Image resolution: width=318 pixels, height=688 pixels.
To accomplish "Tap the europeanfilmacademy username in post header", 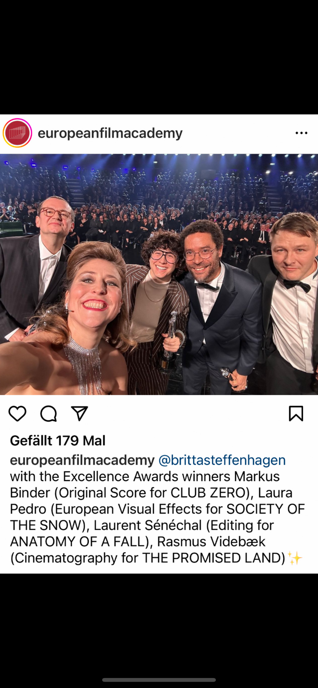I will 110,134.
